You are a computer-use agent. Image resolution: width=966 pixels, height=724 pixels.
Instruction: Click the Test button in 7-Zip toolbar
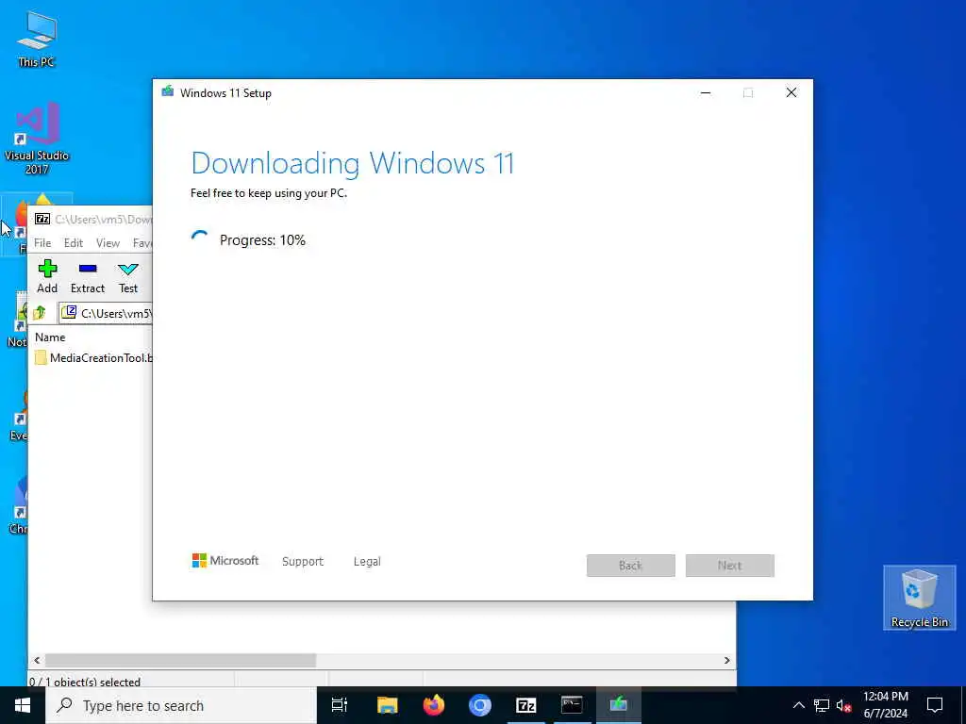pos(128,276)
